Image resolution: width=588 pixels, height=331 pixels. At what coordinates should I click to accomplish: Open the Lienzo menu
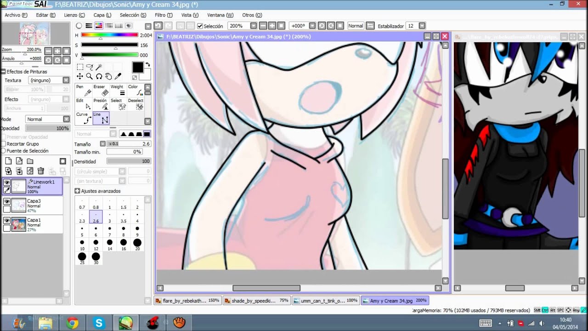[74, 15]
